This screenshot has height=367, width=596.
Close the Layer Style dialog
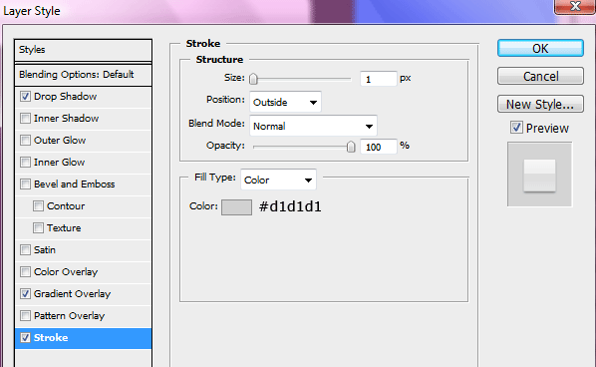(575, 6)
